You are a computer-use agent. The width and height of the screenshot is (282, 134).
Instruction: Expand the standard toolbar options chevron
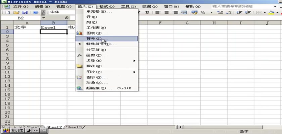43,12
